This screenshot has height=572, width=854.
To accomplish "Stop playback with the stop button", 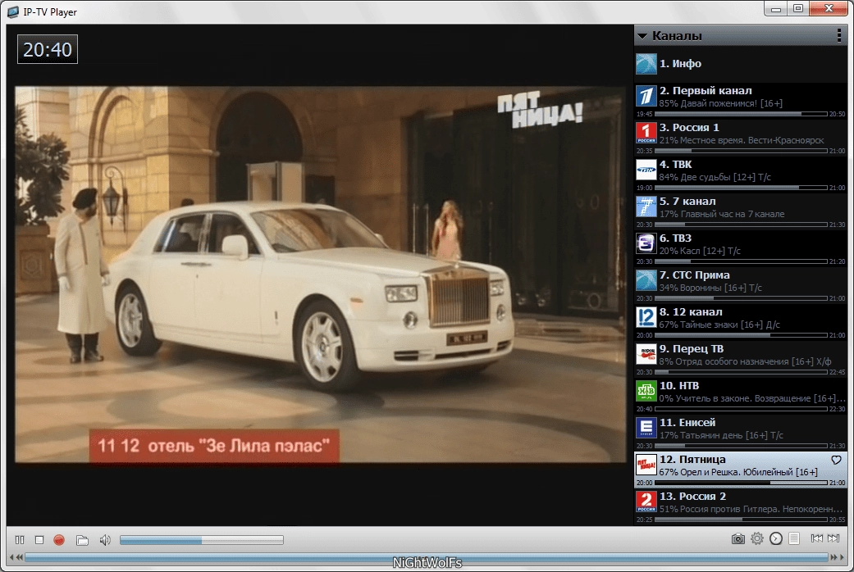I will [x=39, y=540].
